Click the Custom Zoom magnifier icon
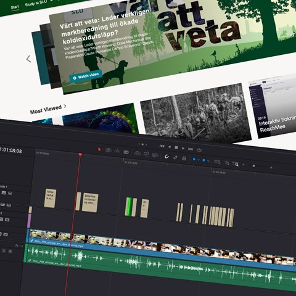The image size is (296, 296). pyautogui.click(x=236, y=164)
